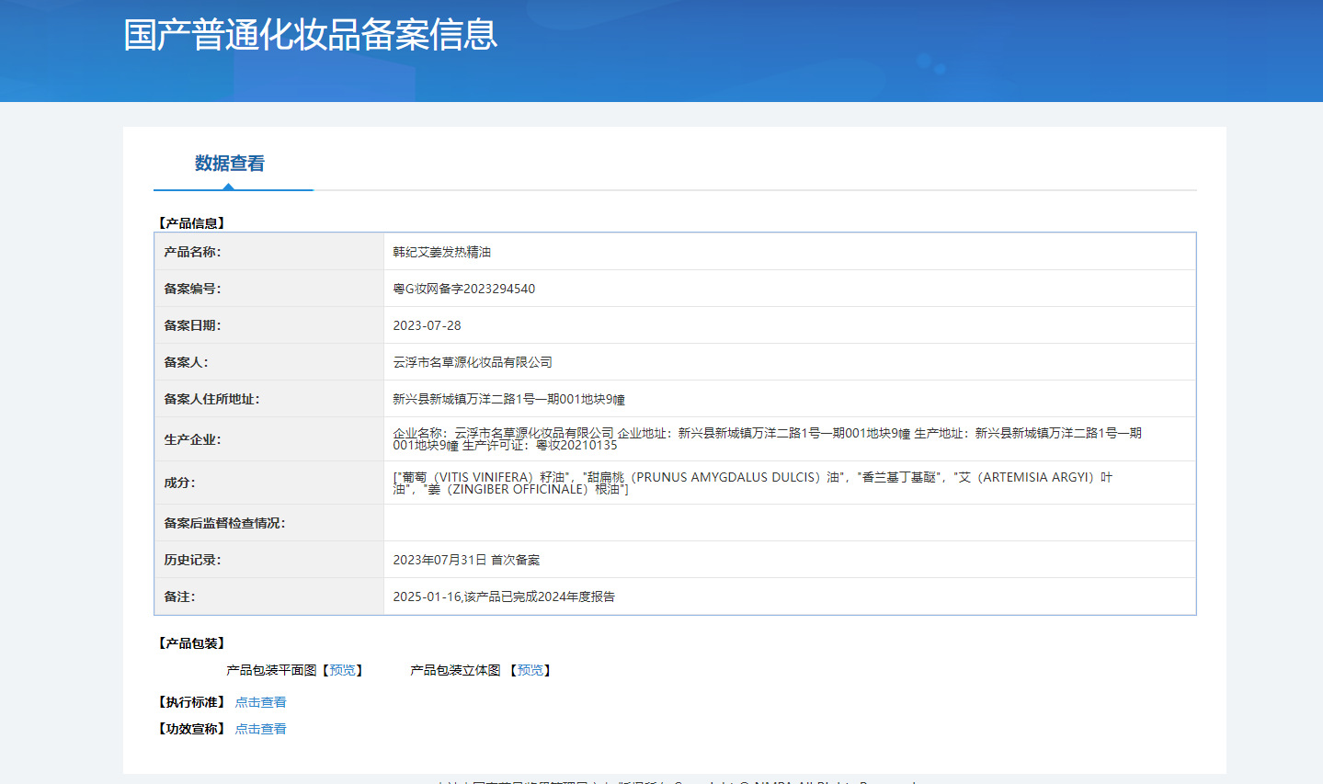The height and width of the screenshot is (784, 1323).
Task: Click the 【产品信息】 section heading
Action: point(191,223)
